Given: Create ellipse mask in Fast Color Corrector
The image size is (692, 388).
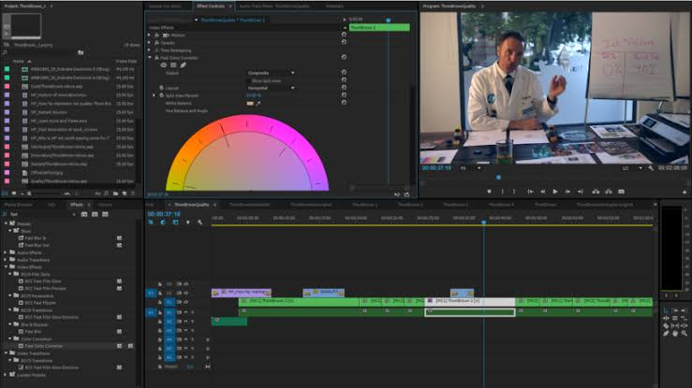Looking at the screenshot, I should point(164,65).
